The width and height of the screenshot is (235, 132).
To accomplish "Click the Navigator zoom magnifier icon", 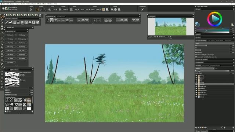I will click(x=148, y=37).
